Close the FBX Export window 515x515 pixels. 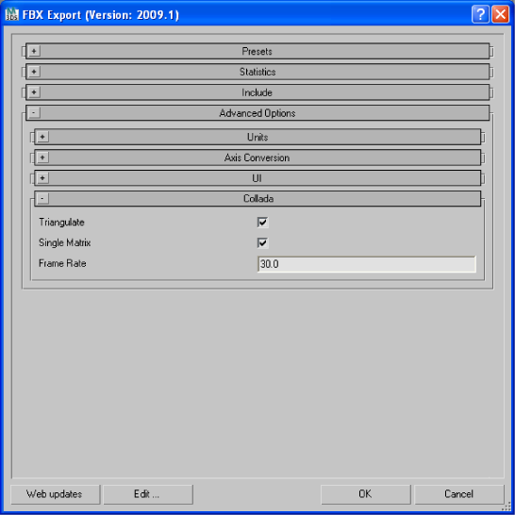500,14
